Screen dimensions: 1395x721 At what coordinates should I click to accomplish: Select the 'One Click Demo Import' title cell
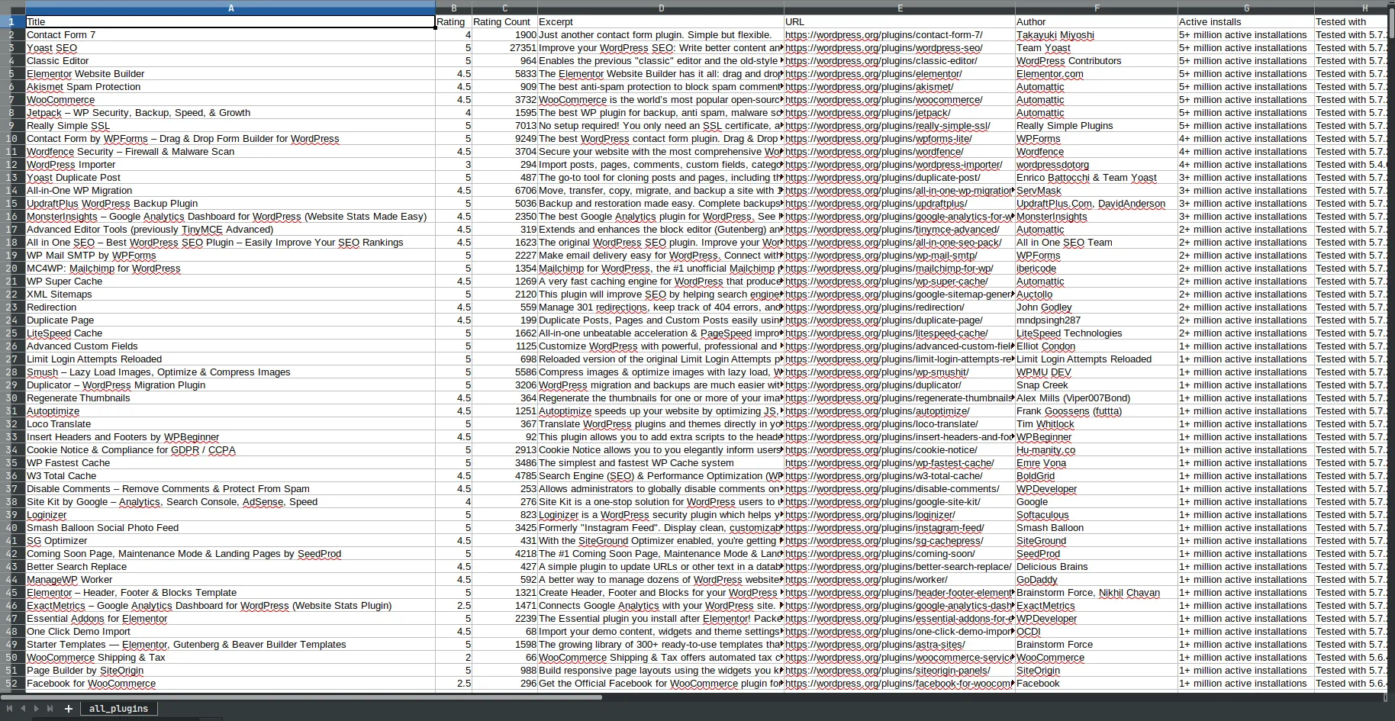[x=230, y=632]
